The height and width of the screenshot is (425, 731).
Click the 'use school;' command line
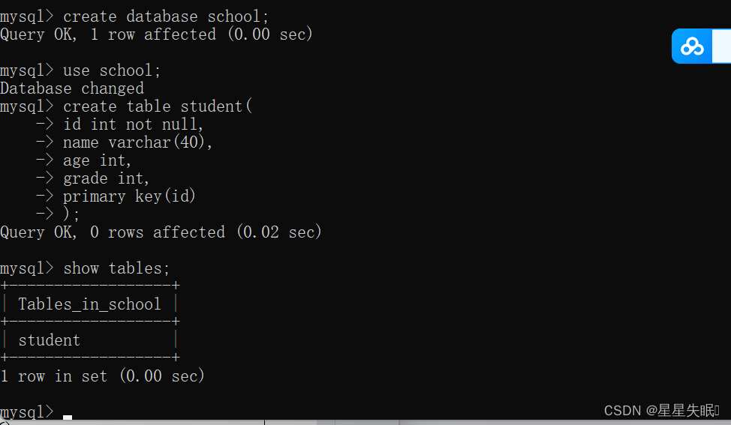click(x=112, y=70)
